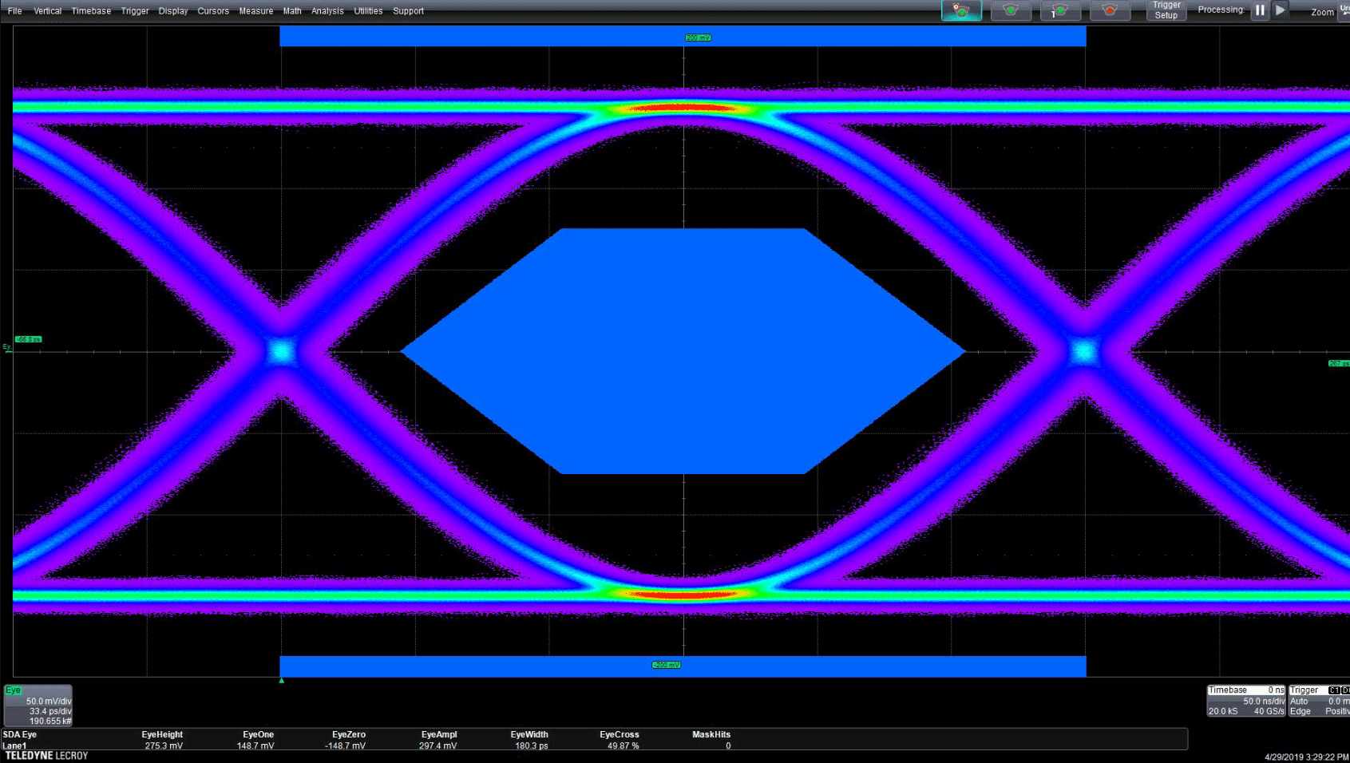Click the 50.0 mV/div scale value
1350x763 pixels.
[49, 702]
